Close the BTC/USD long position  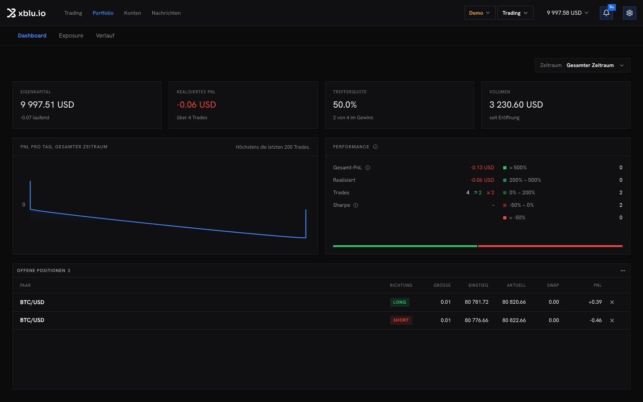point(612,302)
